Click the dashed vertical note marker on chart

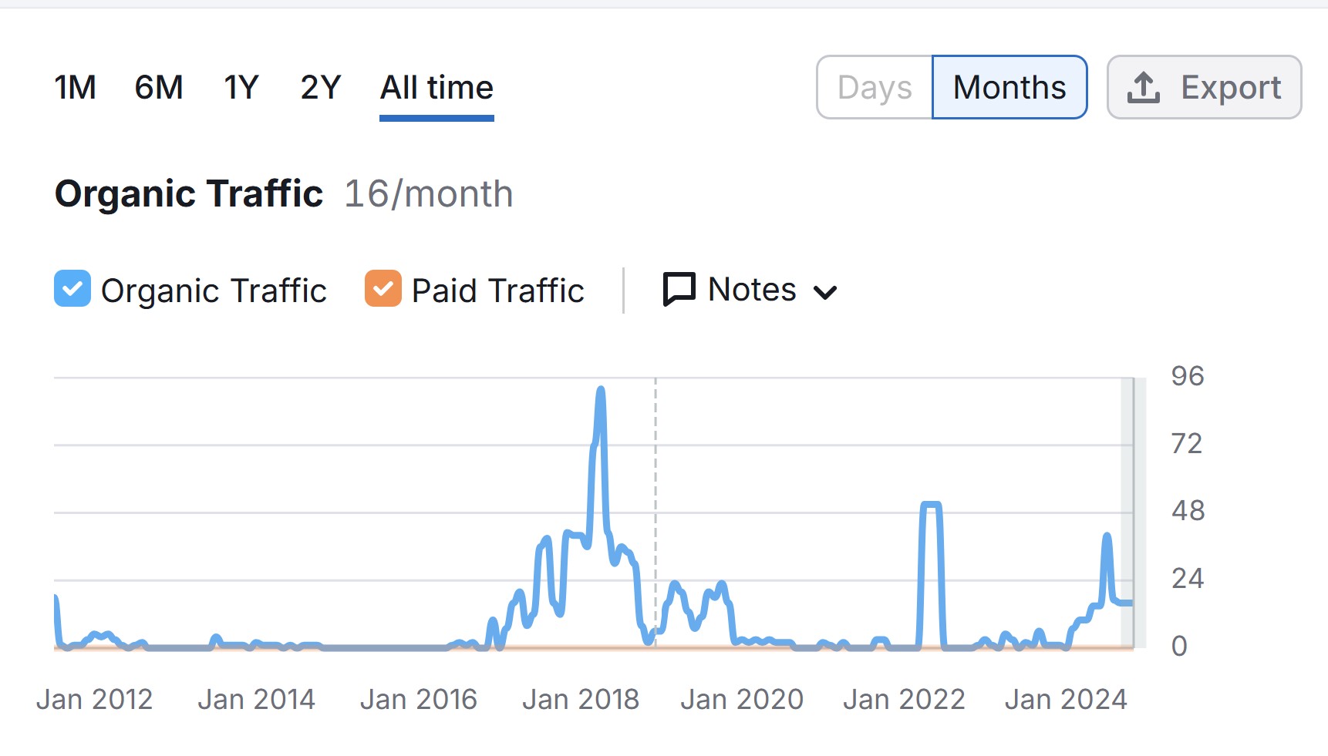pos(656,512)
